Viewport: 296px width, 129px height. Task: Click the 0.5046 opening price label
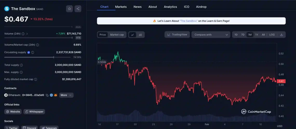point(102,62)
